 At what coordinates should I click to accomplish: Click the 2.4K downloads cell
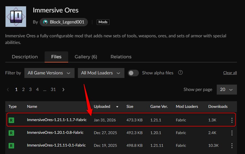coord(212,133)
